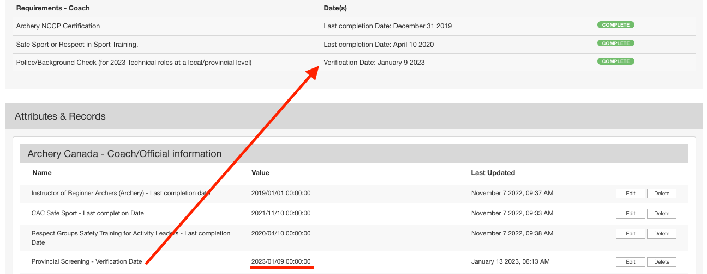Click the Last Updated column header
Viewport: 707px width, 274px height.
493,173
